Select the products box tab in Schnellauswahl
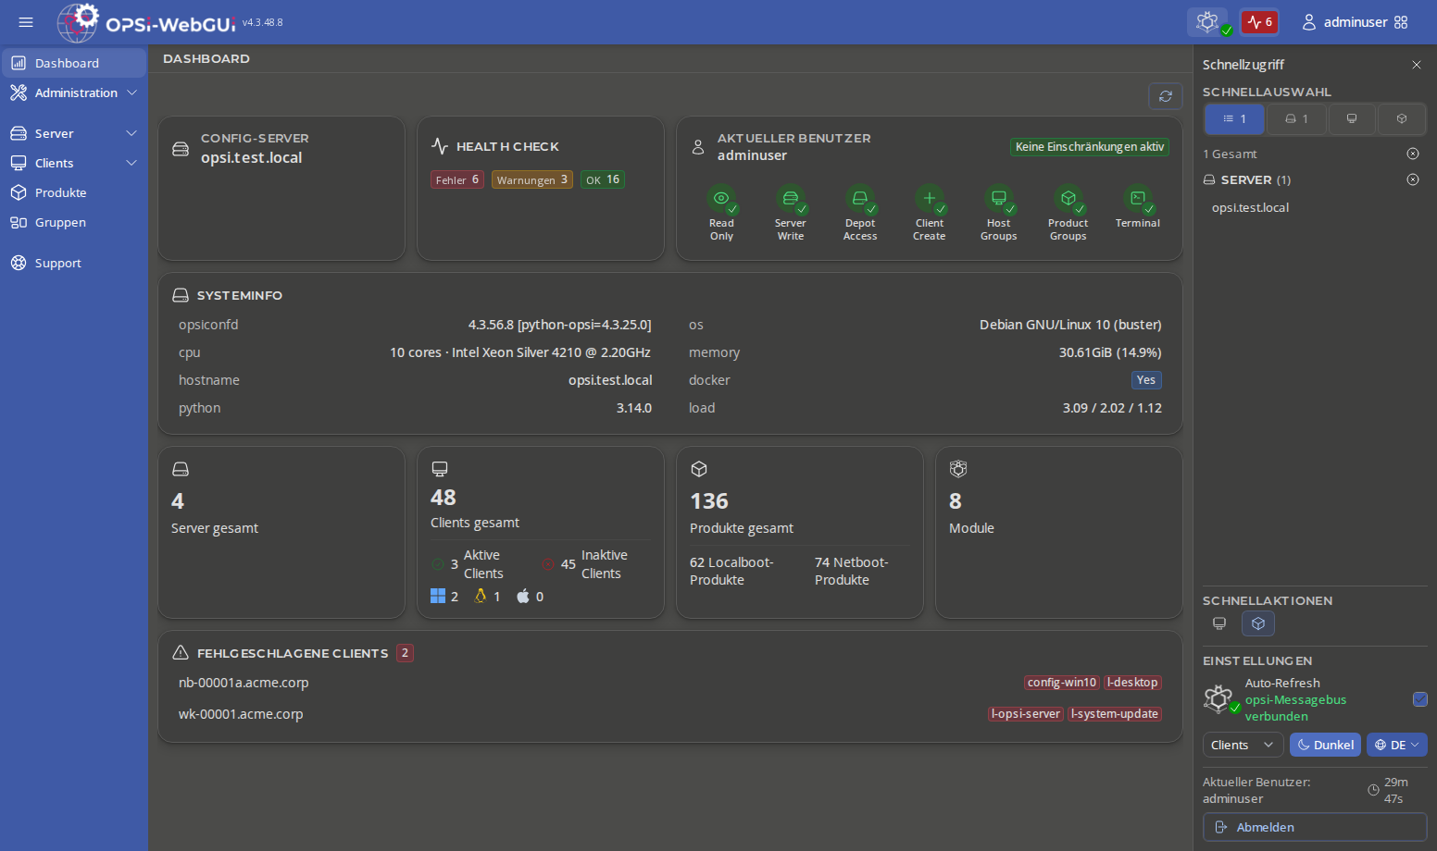The width and height of the screenshot is (1437, 851). click(1402, 119)
